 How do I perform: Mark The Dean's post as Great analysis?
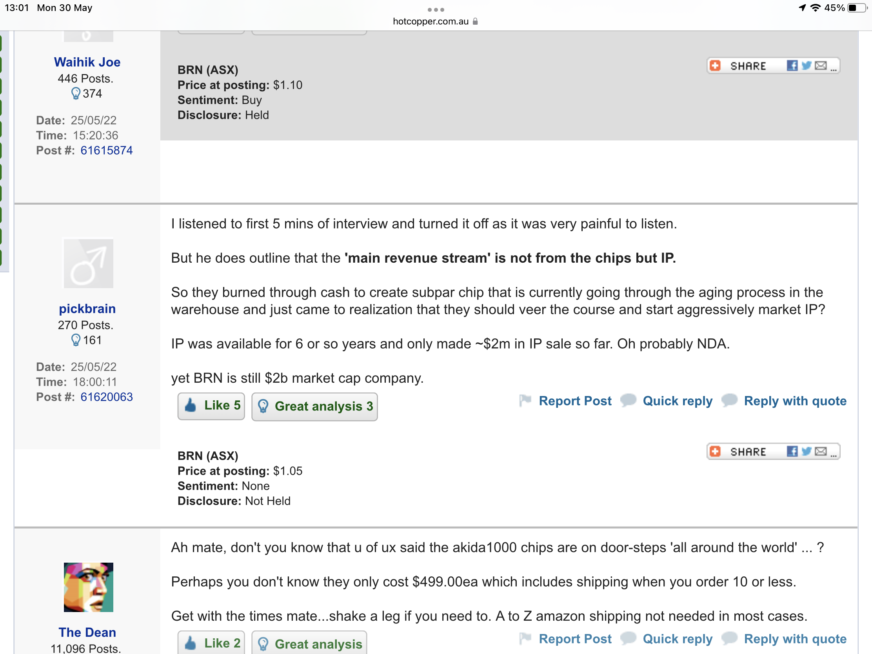click(309, 644)
